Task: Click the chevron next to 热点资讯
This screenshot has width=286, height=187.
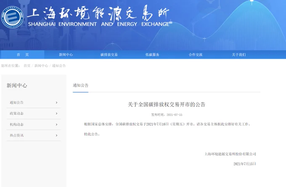Action: tap(56, 135)
